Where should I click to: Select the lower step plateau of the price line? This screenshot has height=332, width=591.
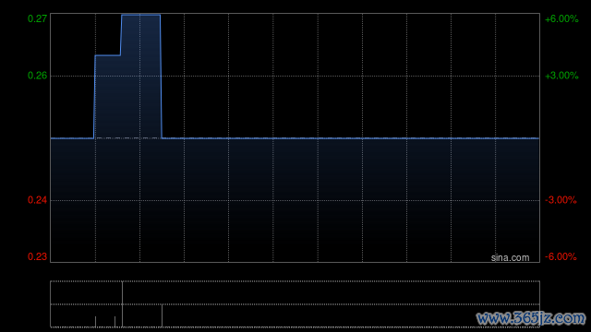click(x=108, y=55)
